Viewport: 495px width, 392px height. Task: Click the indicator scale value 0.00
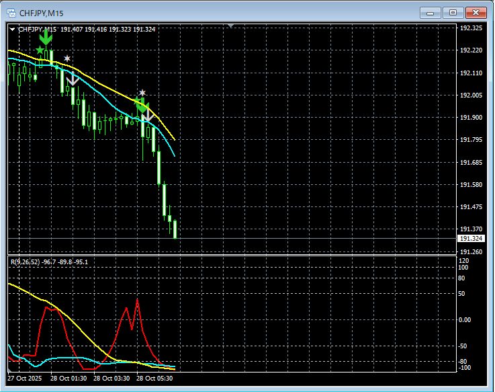pyautogui.click(x=464, y=320)
